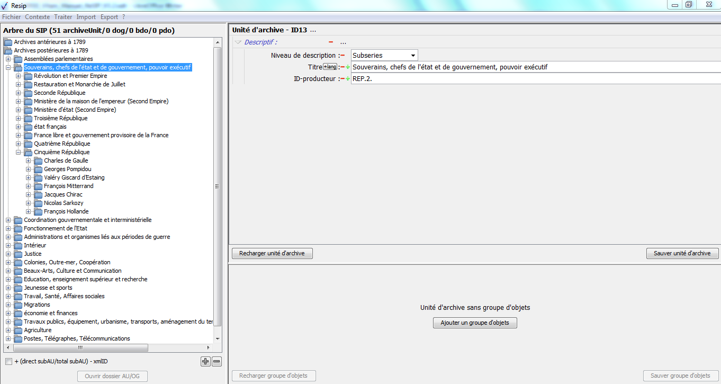The height and width of the screenshot is (384, 721).
Task: Click the red minus next to Descriptif
Action: 331,42
